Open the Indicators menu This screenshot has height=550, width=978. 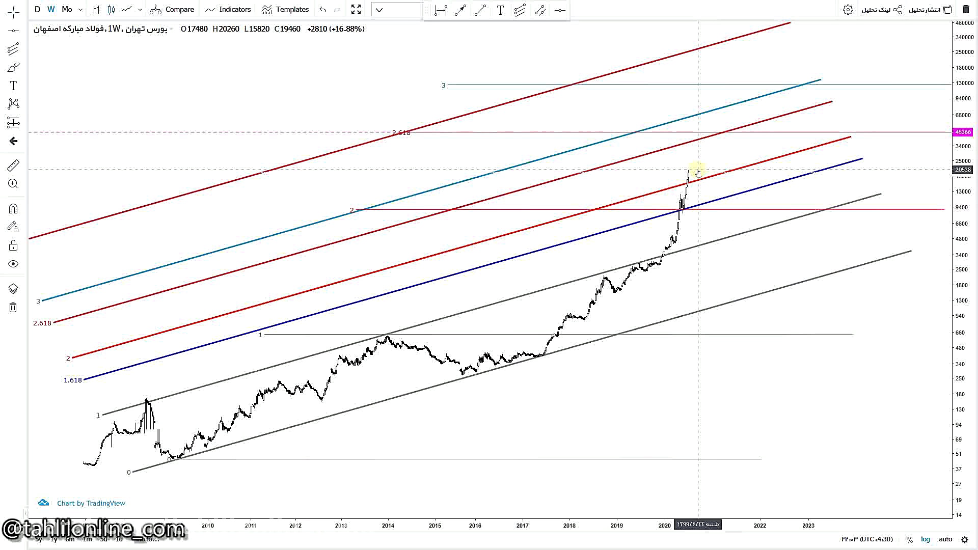coord(228,10)
